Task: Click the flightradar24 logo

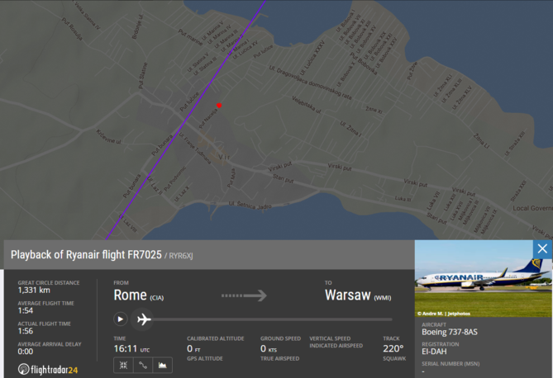Action: coord(48,369)
